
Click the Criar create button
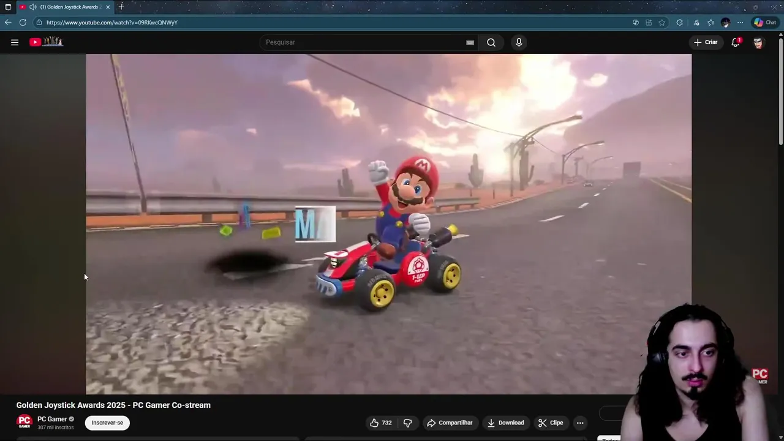click(x=706, y=42)
